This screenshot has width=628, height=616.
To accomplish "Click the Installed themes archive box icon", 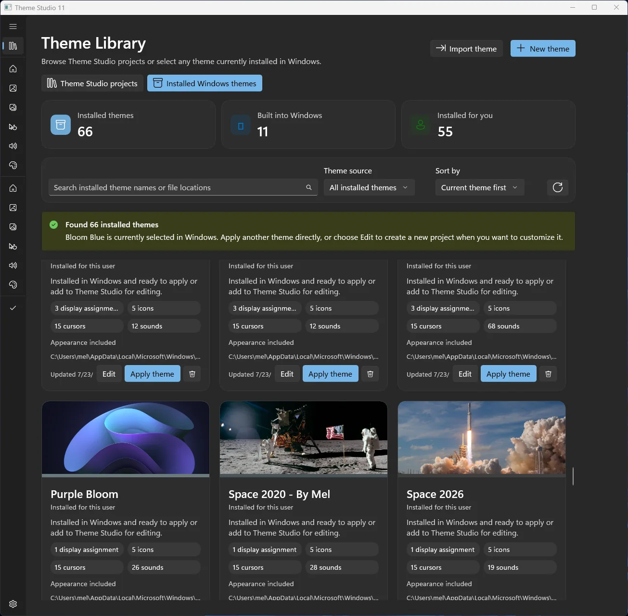I will coord(61,125).
